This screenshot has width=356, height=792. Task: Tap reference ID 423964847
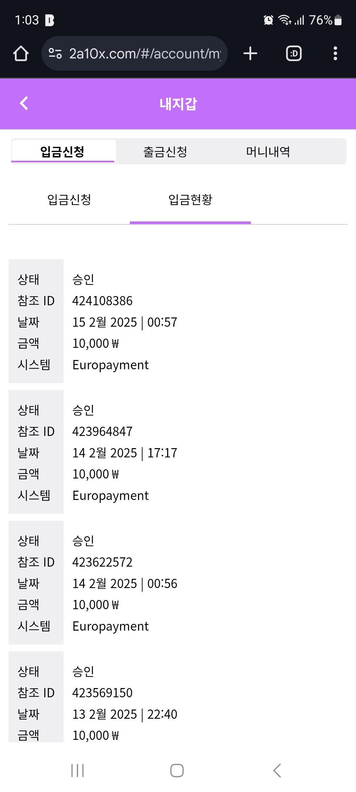tap(103, 432)
